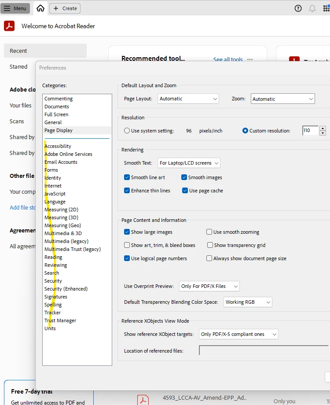Viewport: 330px width, 405px height.
Task: Toggle Smooth line art checkbox
Action: click(127, 177)
